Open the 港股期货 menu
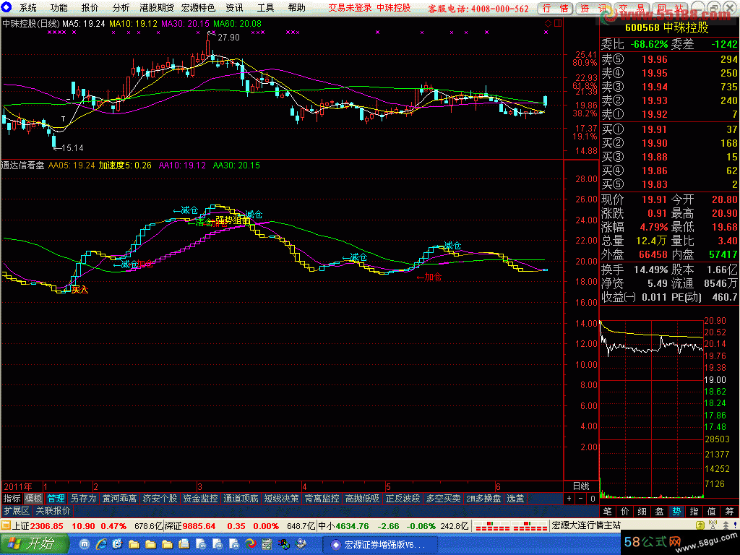Image resolution: width=740 pixels, height=555 pixels. (x=157, y=7)
